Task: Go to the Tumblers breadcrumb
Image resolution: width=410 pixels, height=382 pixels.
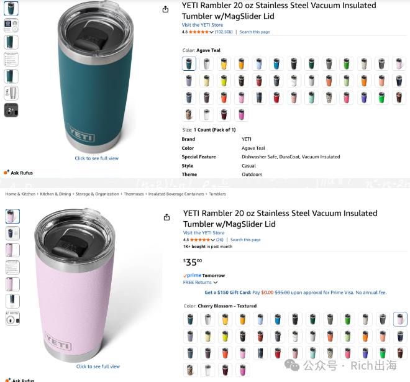Action: (217, 194)
